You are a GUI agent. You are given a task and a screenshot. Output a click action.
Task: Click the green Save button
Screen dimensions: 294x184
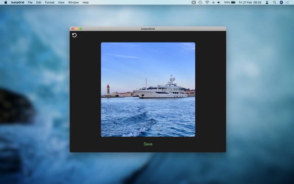coord(148,144)
